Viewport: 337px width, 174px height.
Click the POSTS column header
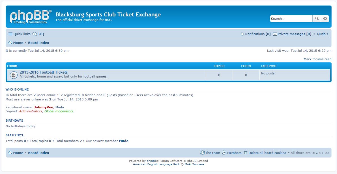coord(246,66)
